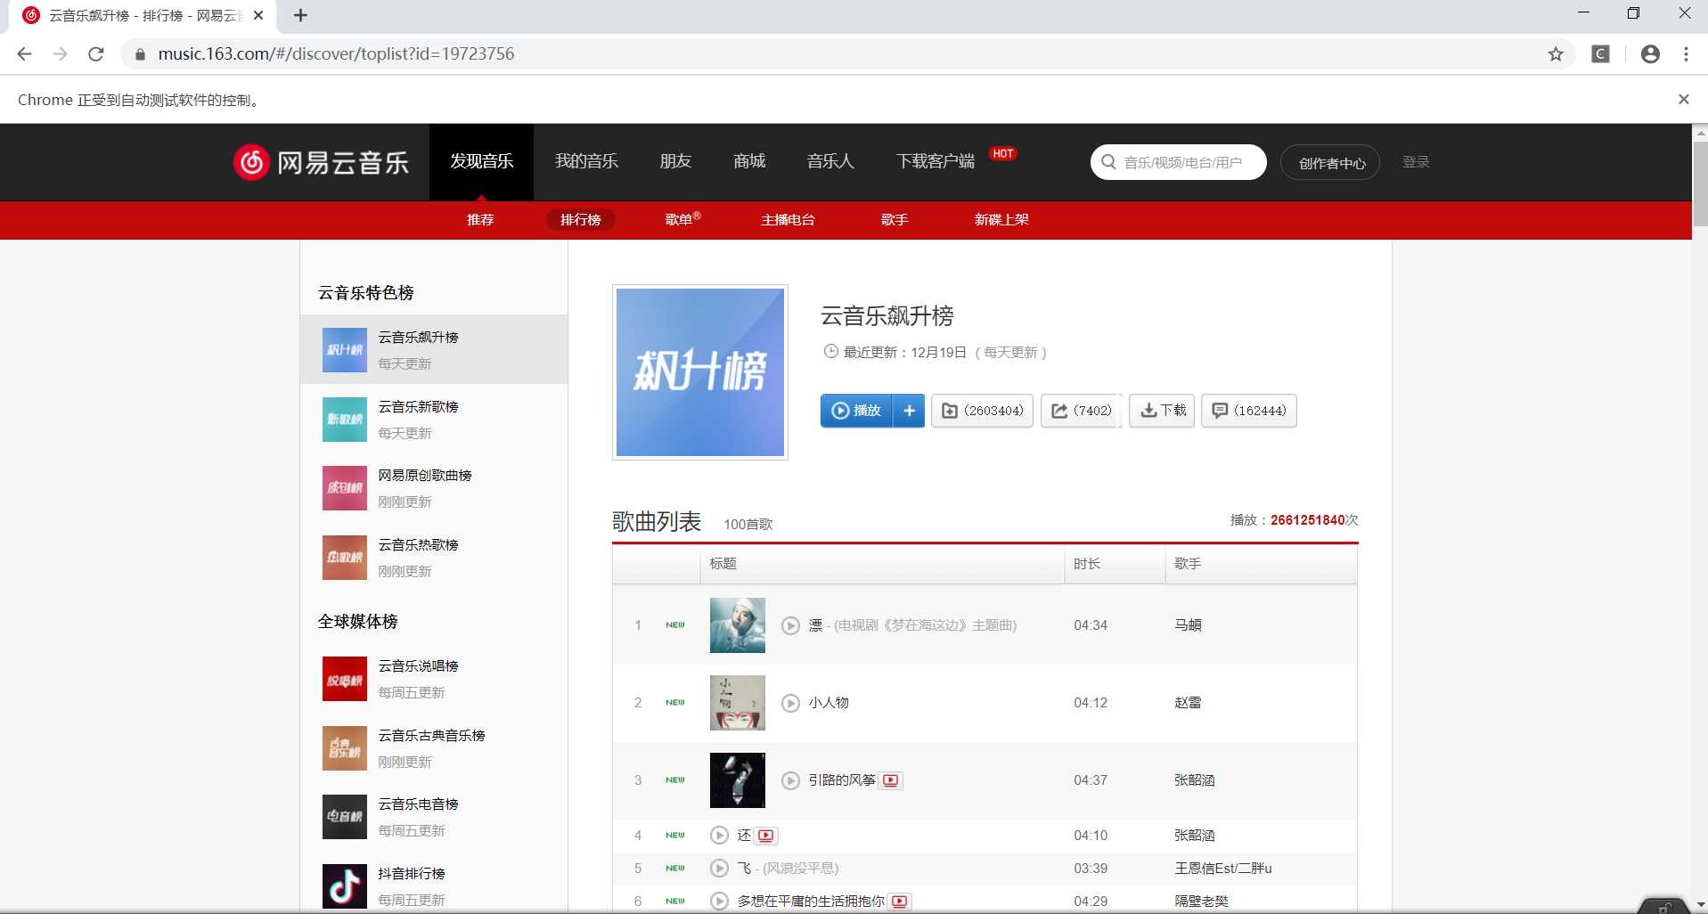Switch to 歌单 sub-tab

point(682,220)
